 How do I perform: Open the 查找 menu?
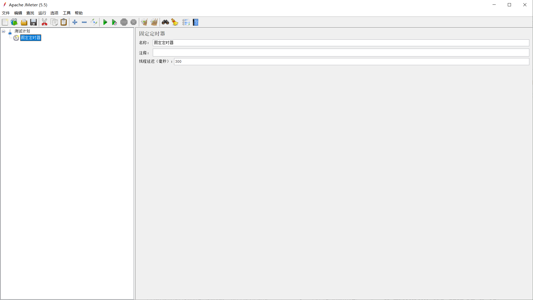tap(30, 13)
